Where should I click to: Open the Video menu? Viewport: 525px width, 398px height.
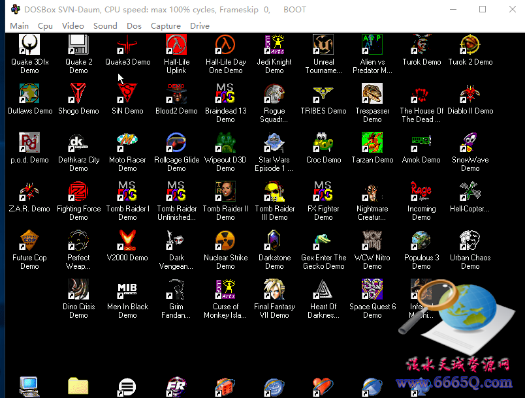tap(72, 25)
